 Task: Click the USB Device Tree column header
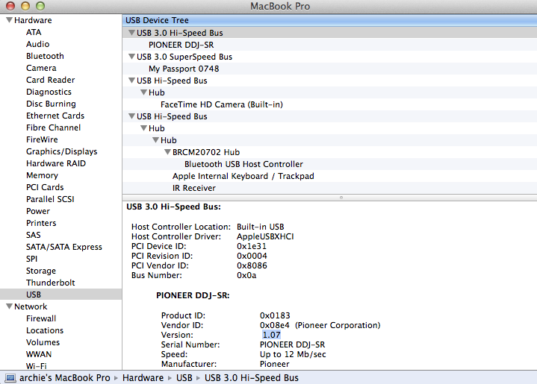(x=329, y=20)
